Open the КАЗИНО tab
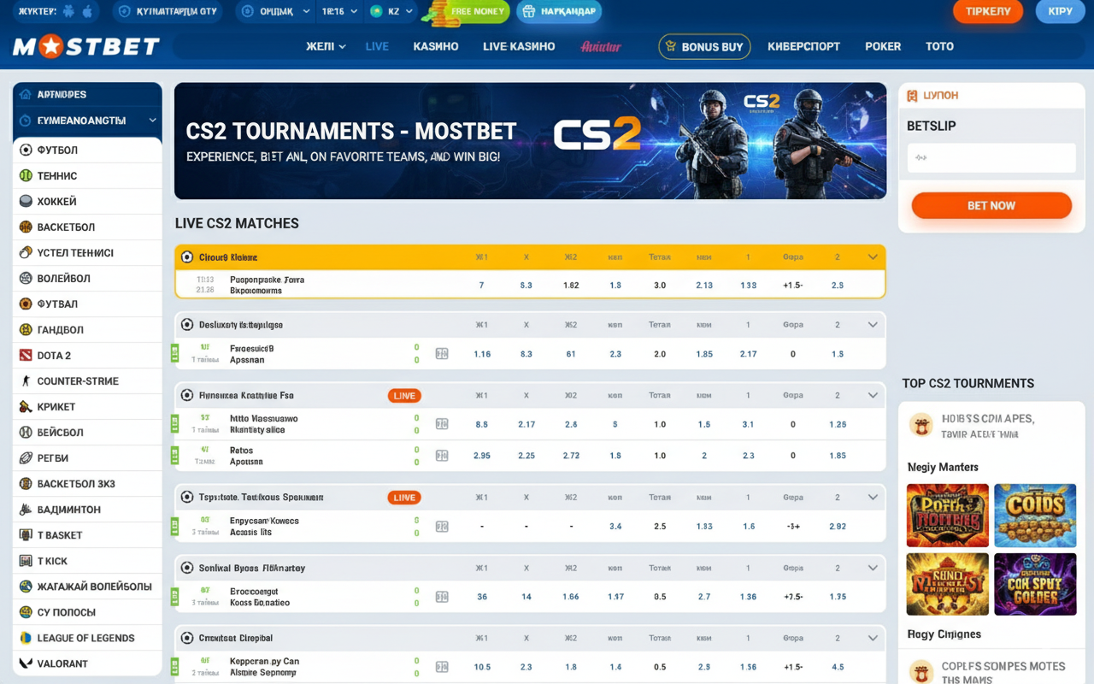The image size is (1094, 684). tap(436, 46)
